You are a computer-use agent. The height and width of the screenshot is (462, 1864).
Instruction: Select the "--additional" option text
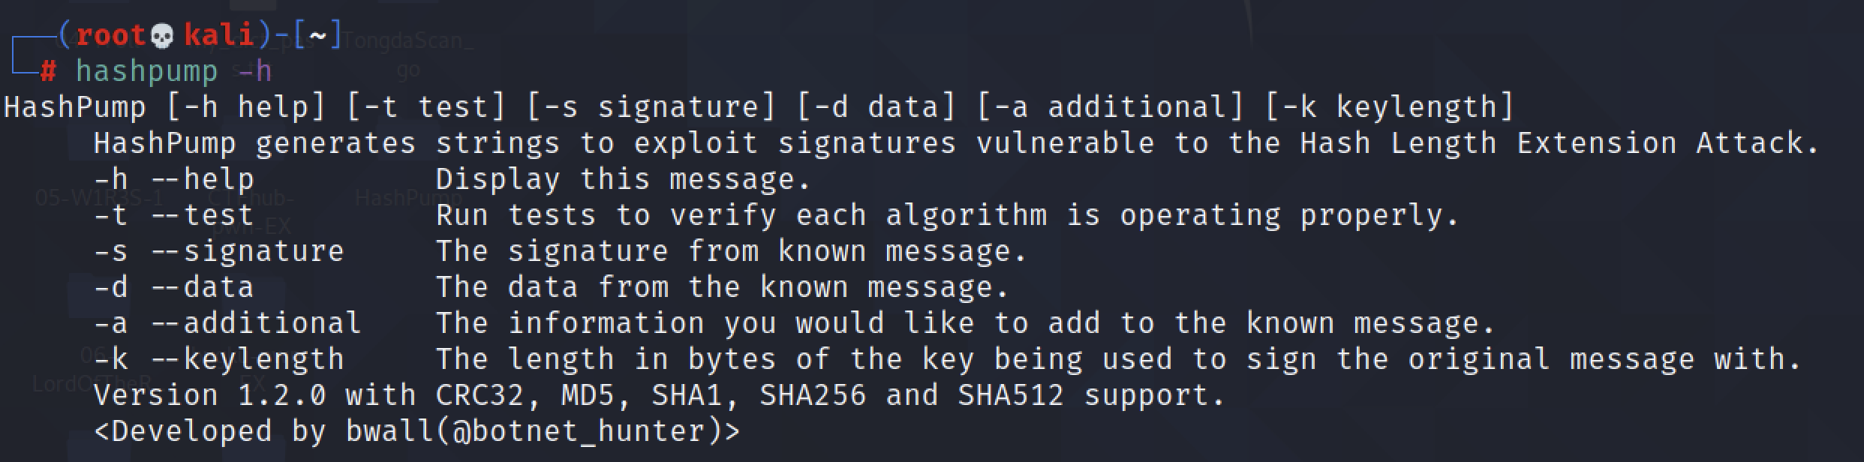[257, 323]
